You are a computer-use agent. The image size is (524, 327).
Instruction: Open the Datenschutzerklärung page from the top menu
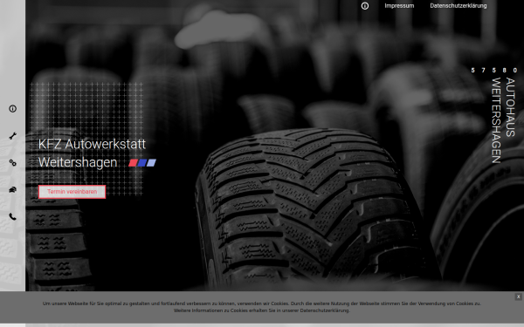coord(458,6)
